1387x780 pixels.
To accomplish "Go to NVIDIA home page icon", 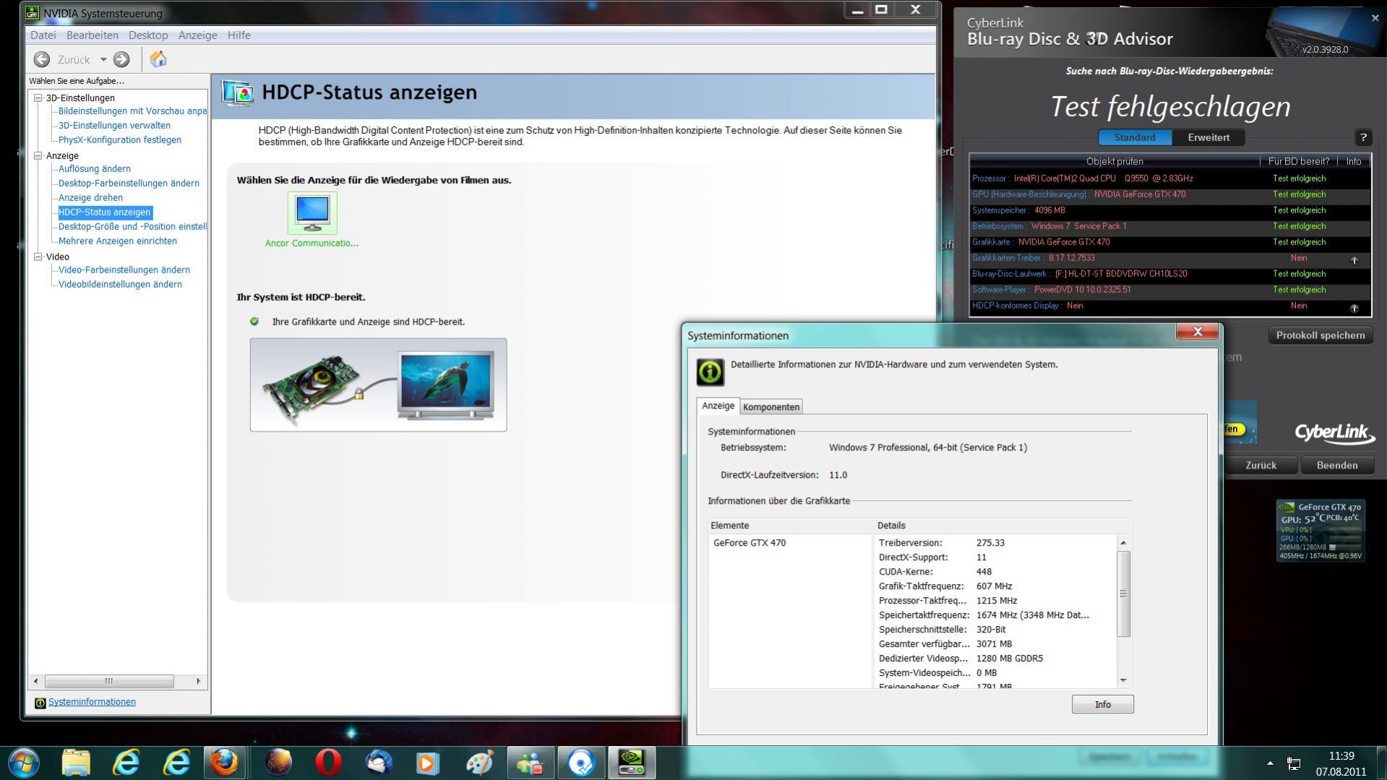I will (x=158, y=59).
